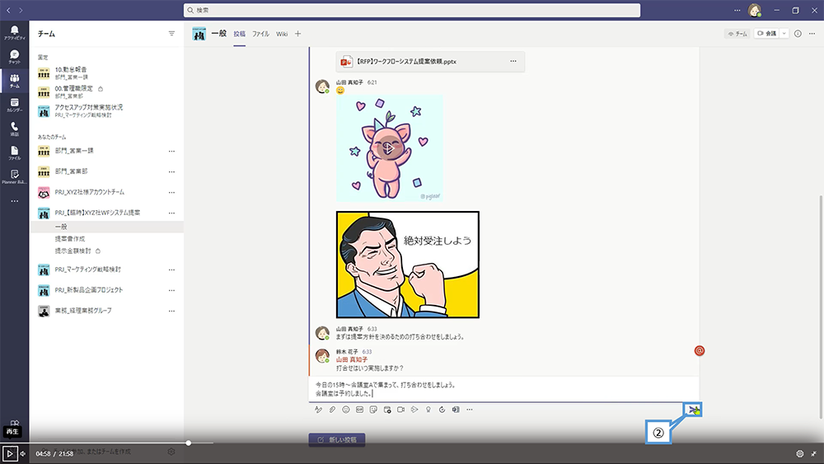Click the red @ mention indicator
The height and width of the screenshot is (464, 824).
pyautogui.click(x=700, y=350)
